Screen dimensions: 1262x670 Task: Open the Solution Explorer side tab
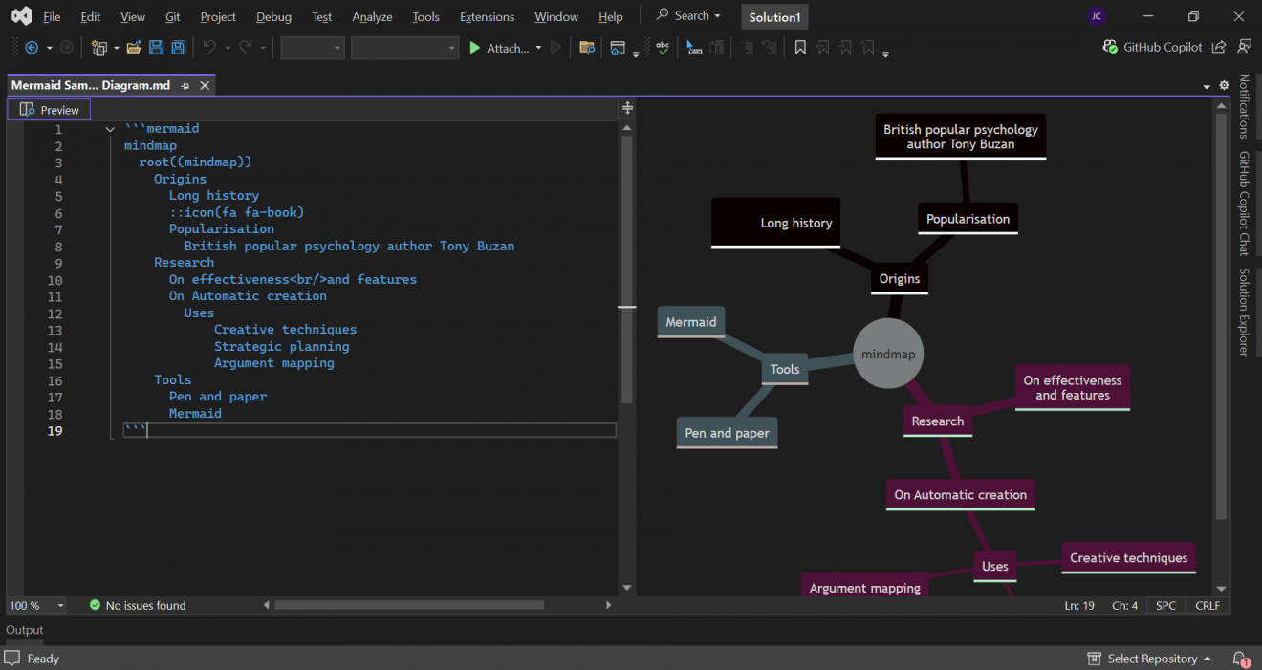coord(1244,312)
